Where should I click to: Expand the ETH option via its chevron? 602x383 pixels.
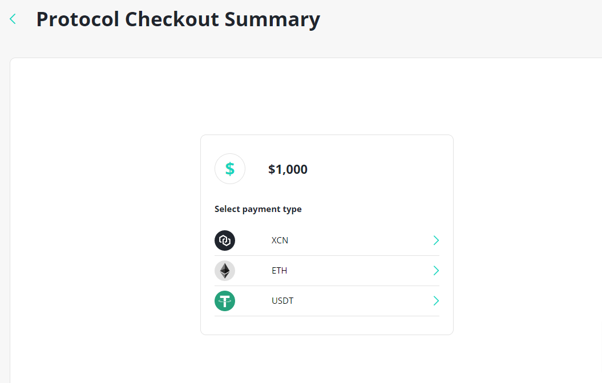(436, 271)
